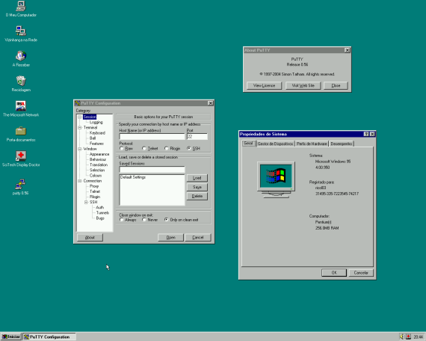Click the Windows logo monitor image
The width and height of the screenshot is (426, 341).
[276, 179]
